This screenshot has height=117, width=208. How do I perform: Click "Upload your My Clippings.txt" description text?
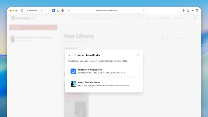[x=102, y=73]
